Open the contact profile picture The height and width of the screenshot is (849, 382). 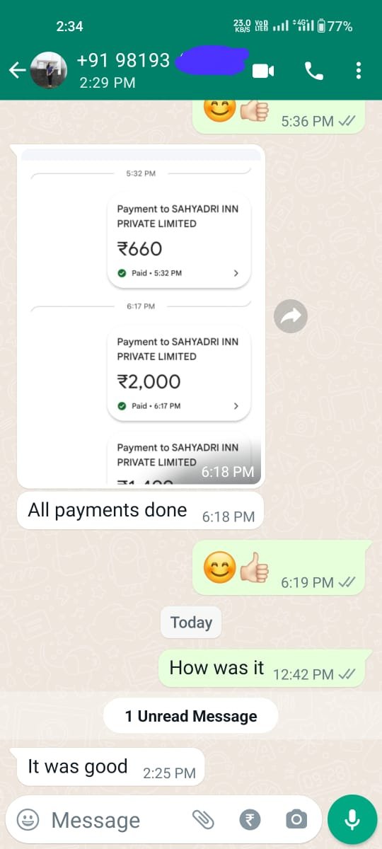click(x=50, y=70)
